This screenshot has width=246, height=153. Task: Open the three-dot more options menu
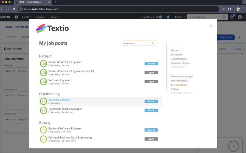(x=239, y=37)
